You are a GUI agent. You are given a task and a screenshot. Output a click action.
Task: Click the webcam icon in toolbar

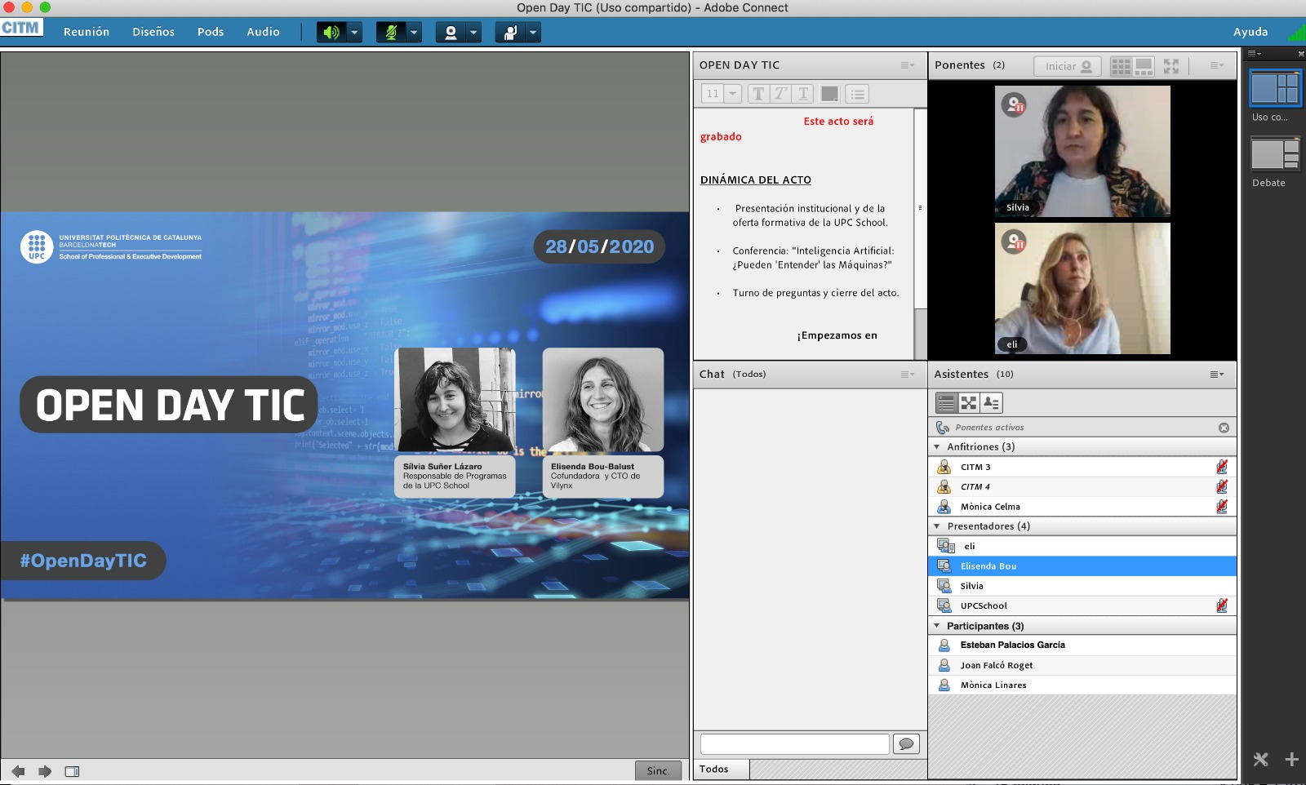click(x=451, y=33)
